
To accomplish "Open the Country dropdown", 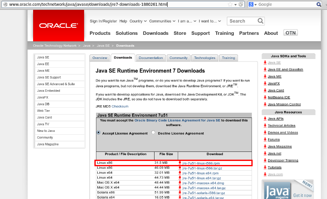I will click(x=138, y=21).
